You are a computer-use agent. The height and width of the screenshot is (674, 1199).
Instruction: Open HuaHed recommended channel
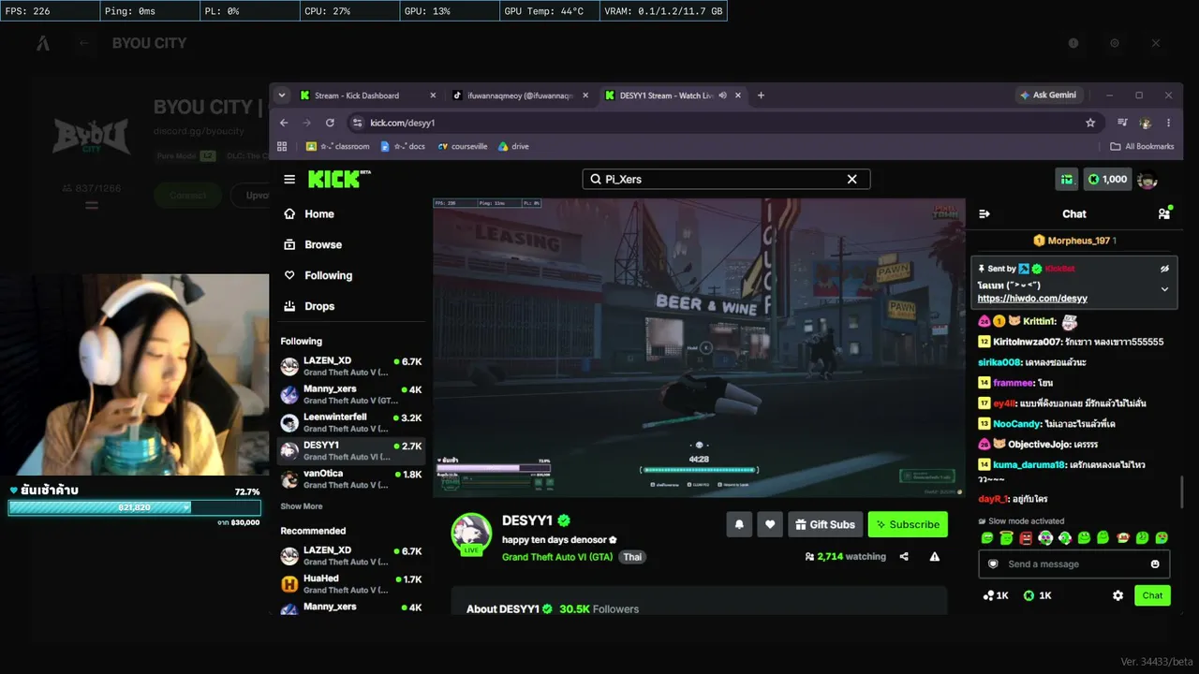351,584
